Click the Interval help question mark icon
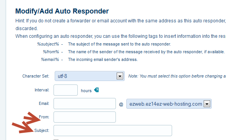226x140 pixels. coord(96,90)
